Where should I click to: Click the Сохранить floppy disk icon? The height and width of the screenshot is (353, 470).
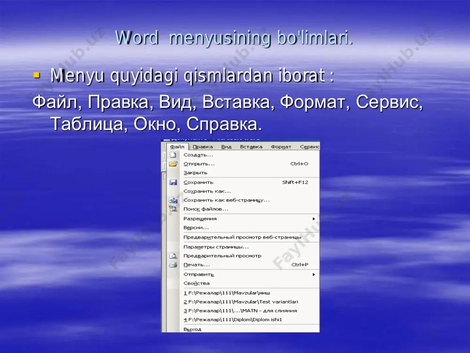click(x=173, y=182)
